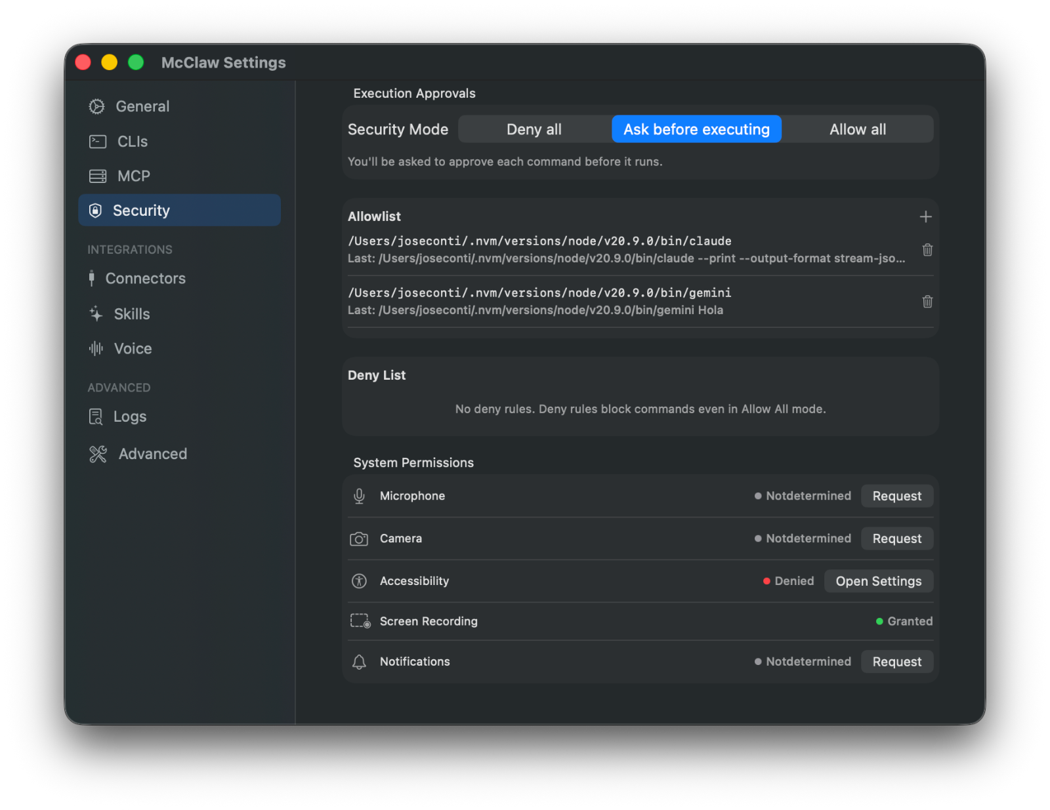Open the Logs section
The width and height of the screenshot is (1050, 810).
pos(129,416)
